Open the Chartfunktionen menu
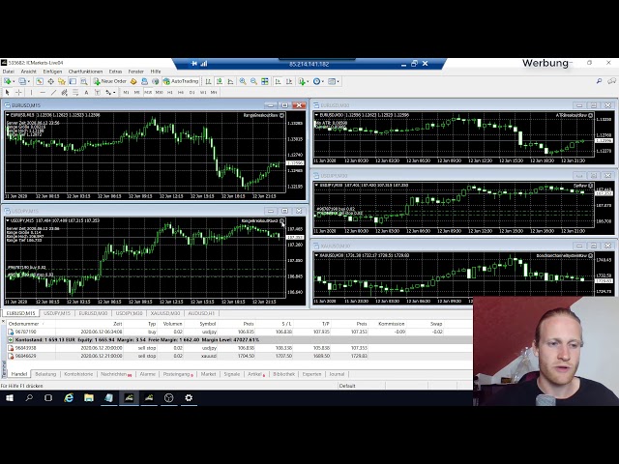 point(85,72)
